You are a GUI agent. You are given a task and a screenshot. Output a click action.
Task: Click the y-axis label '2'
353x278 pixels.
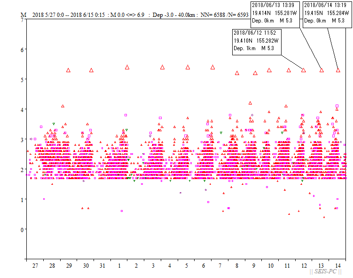[22, 170]
